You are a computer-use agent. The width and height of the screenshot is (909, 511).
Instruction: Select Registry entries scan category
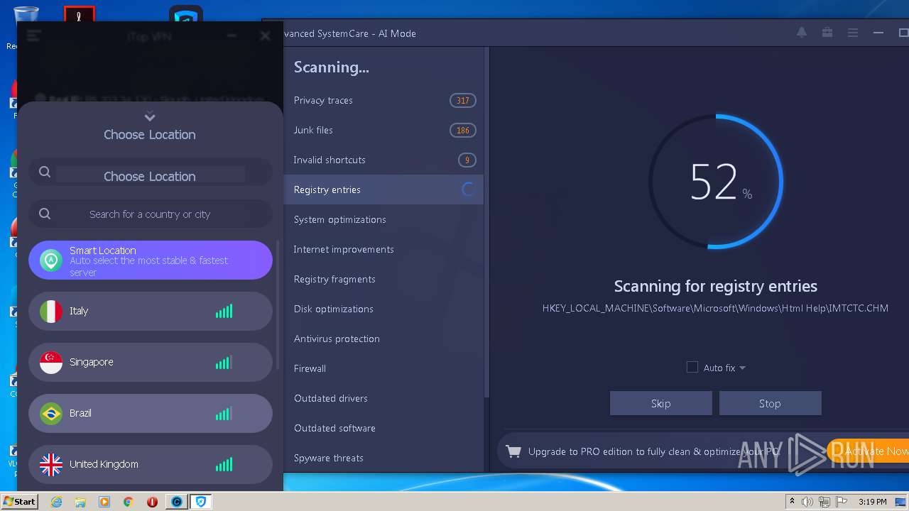(383, 189)
